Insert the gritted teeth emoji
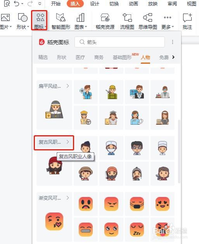Viewport: 199px width, 244px height. click(x=86, y=229)
